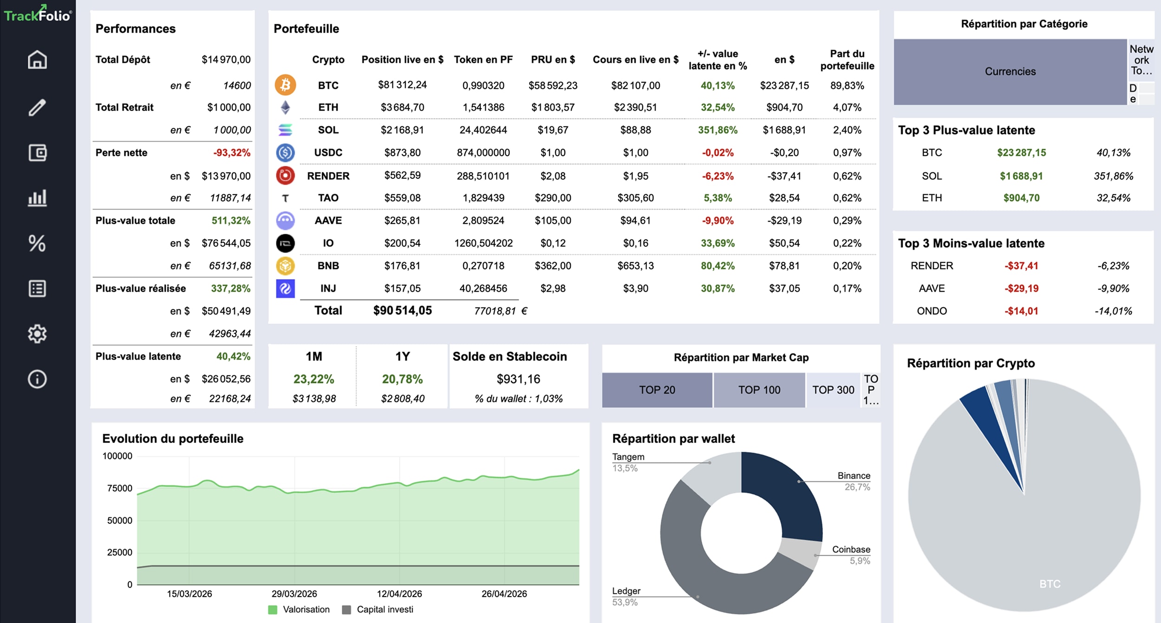This screenshot has width=1161, height=623.
Task: Select the TOP 300 market cap block
Action: click(833, 390)
